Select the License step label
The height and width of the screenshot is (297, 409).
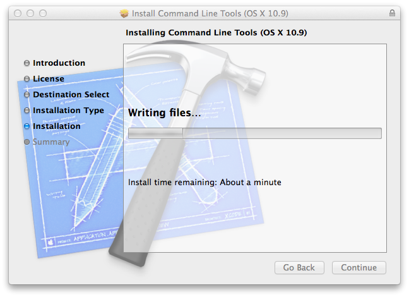(49, 78)
